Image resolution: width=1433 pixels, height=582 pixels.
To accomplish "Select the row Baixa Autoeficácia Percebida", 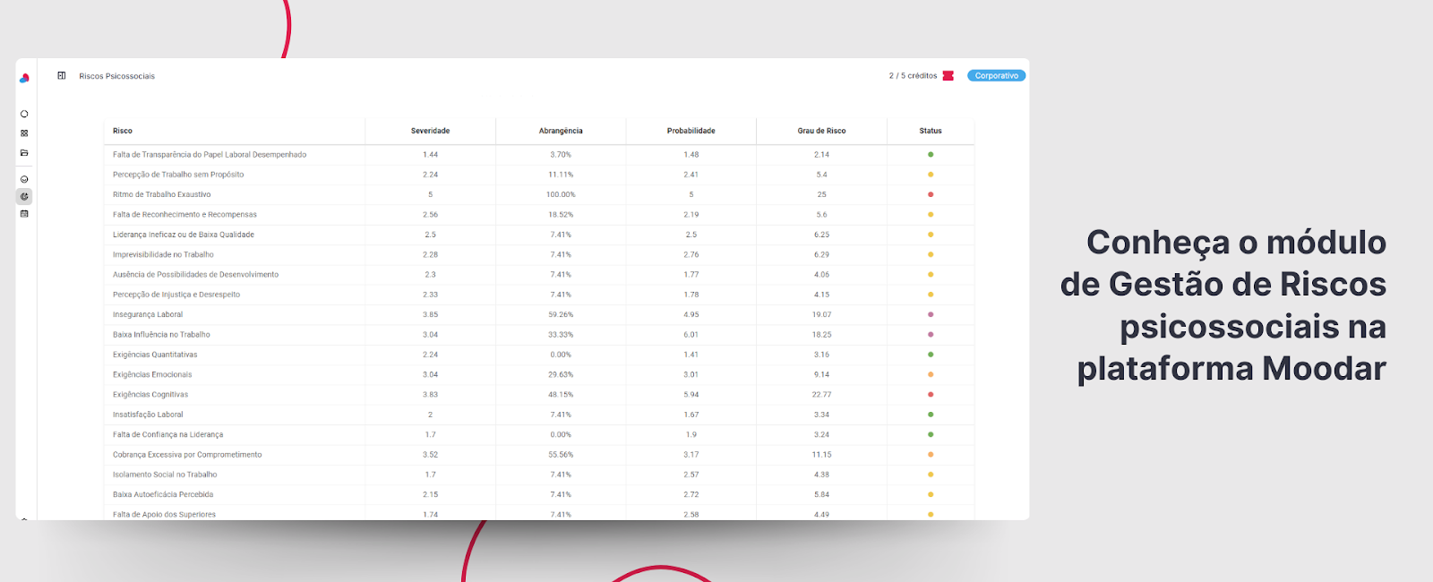I will tap(539, 494).
